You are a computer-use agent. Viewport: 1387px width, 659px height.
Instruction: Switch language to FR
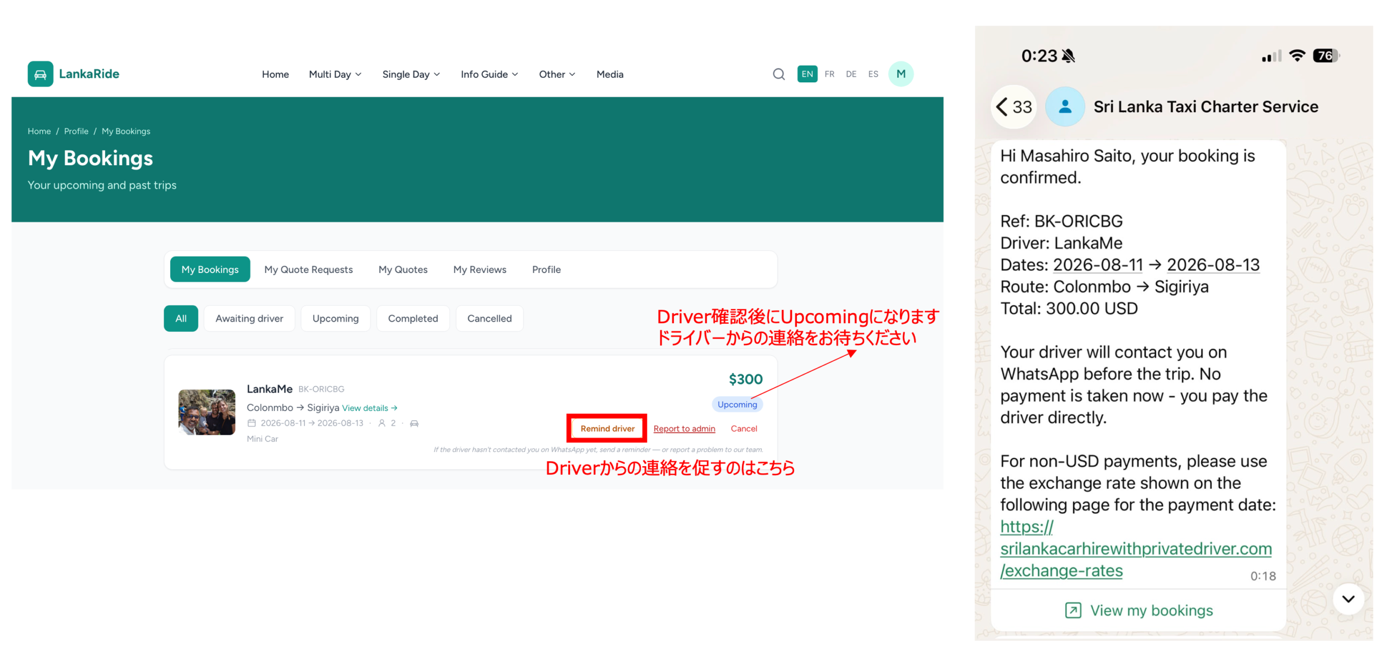[x=829, y=74]
